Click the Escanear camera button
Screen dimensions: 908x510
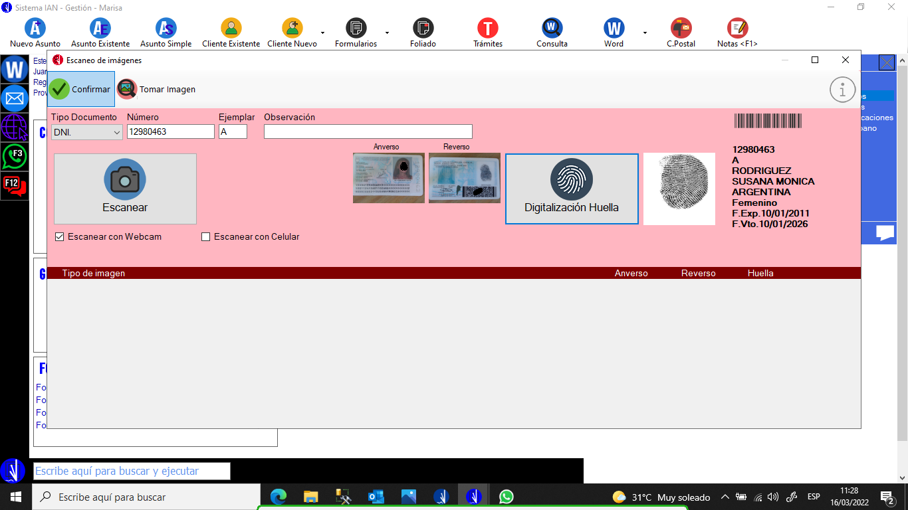pos(125,189)
